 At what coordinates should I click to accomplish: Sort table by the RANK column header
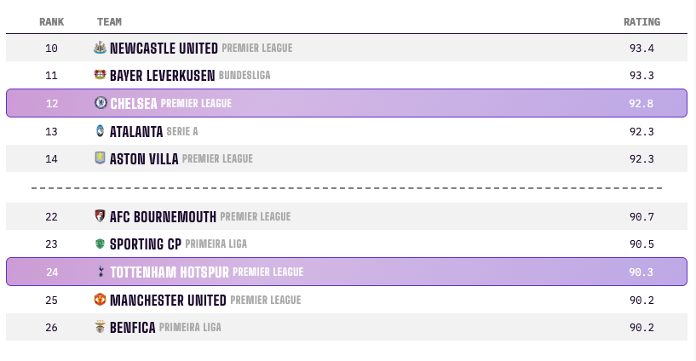51,22
